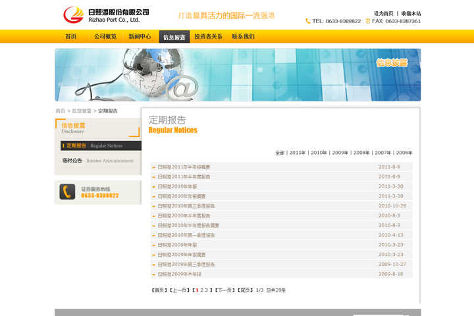474x316 pixels.
Task: Go to 投资者关系 section
Action: (x=208, y=37)
